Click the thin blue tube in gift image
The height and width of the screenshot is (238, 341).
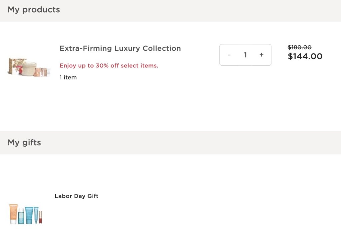(36, 214)
